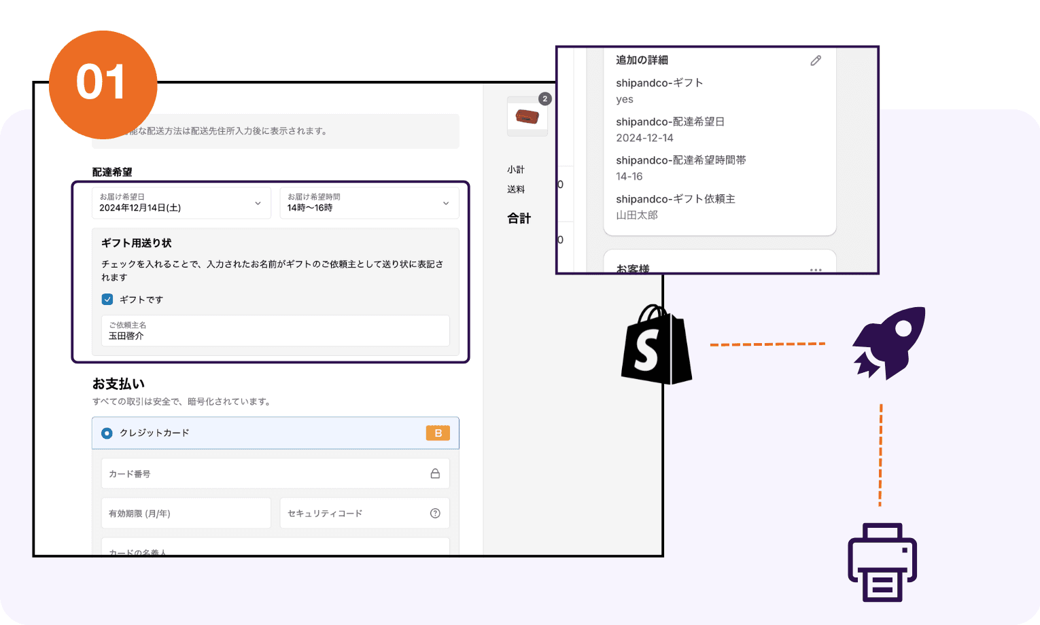Click the pencil edit icon on 追加の詳細
Image resolution: width=1040 pixels, height=625 pixels.
[x=816, y=60]
